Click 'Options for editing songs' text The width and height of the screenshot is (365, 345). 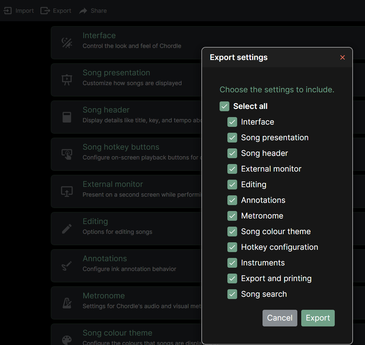[117, 232]
